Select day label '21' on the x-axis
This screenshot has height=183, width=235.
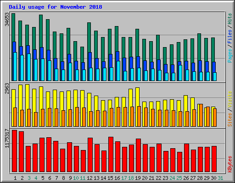tap(151, 178)
